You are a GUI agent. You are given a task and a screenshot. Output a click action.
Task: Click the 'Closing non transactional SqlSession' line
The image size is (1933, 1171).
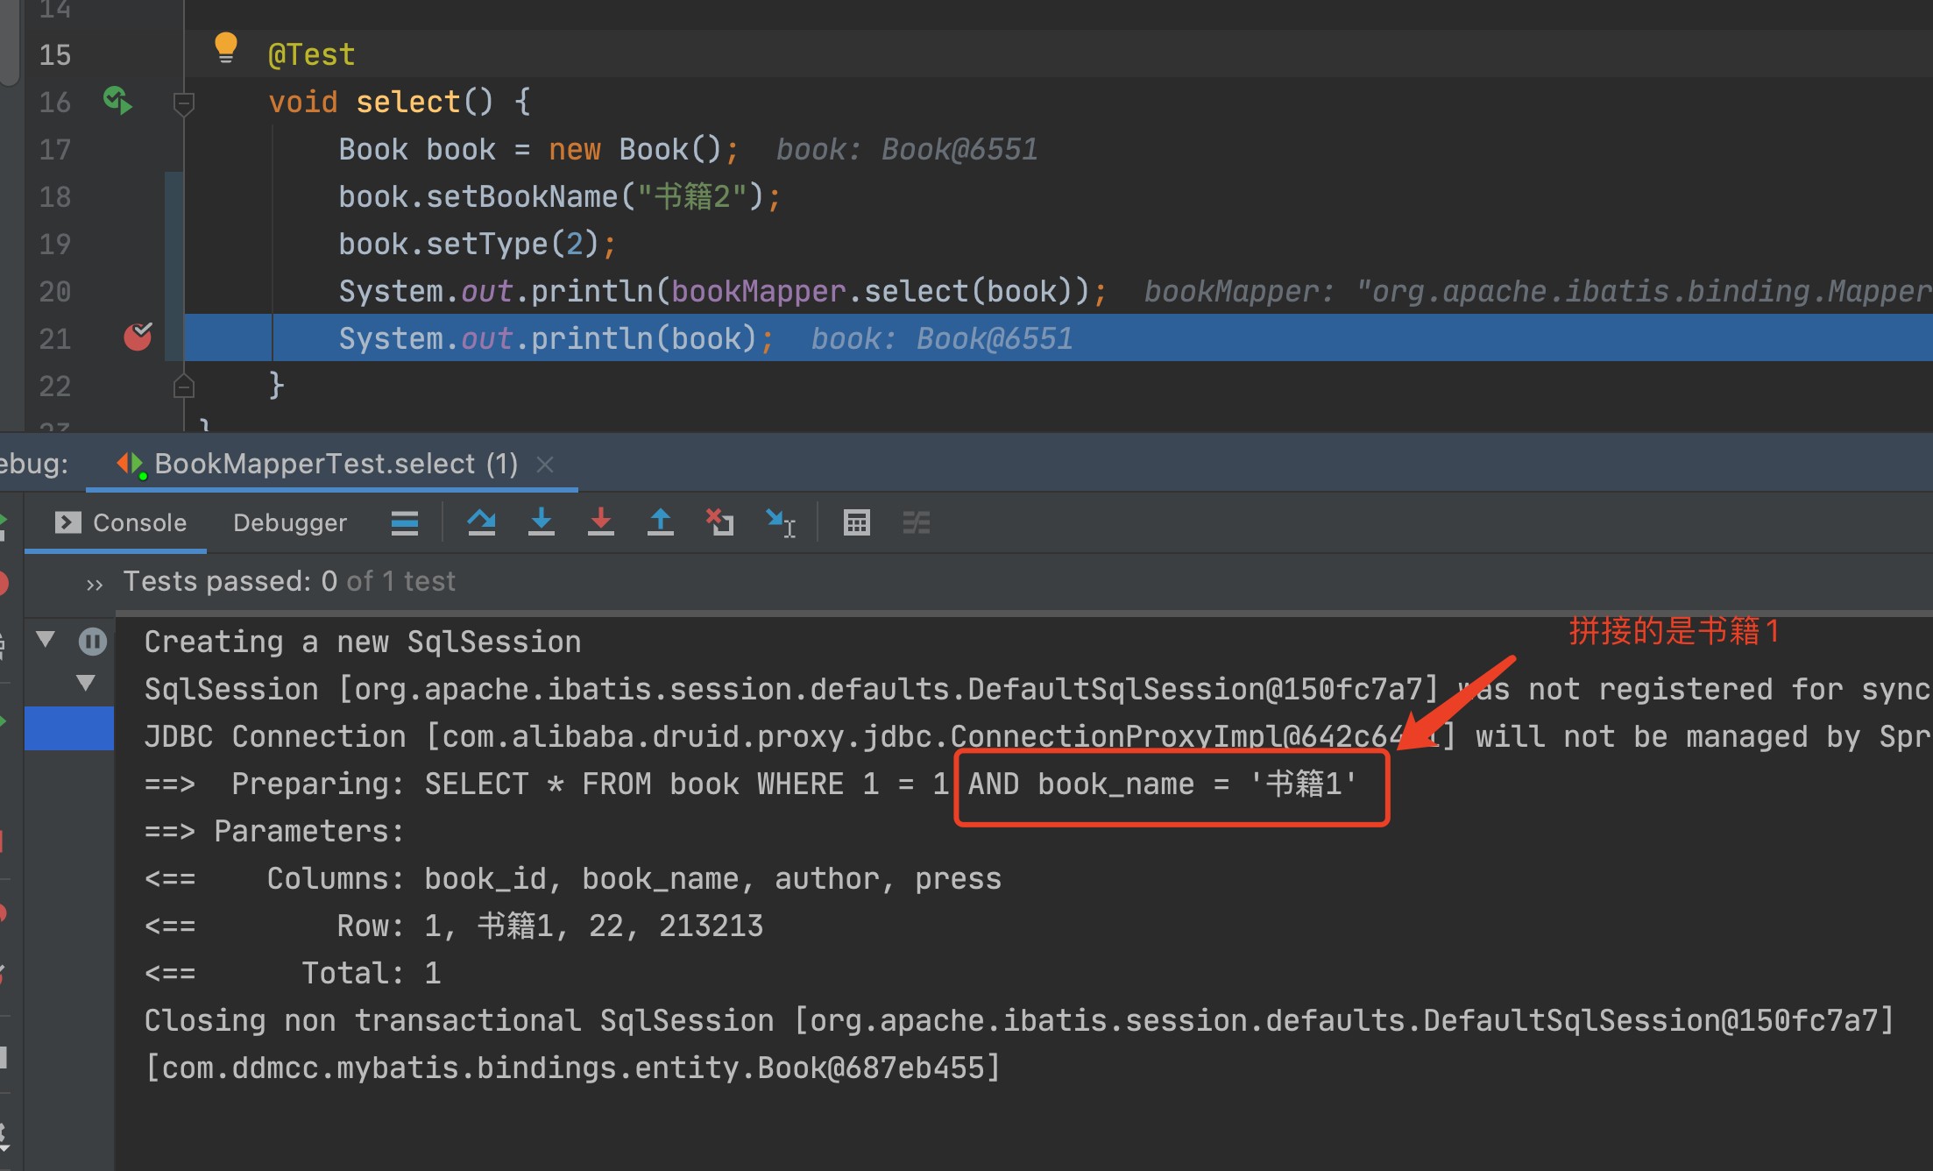[x=1019, y=1020]
